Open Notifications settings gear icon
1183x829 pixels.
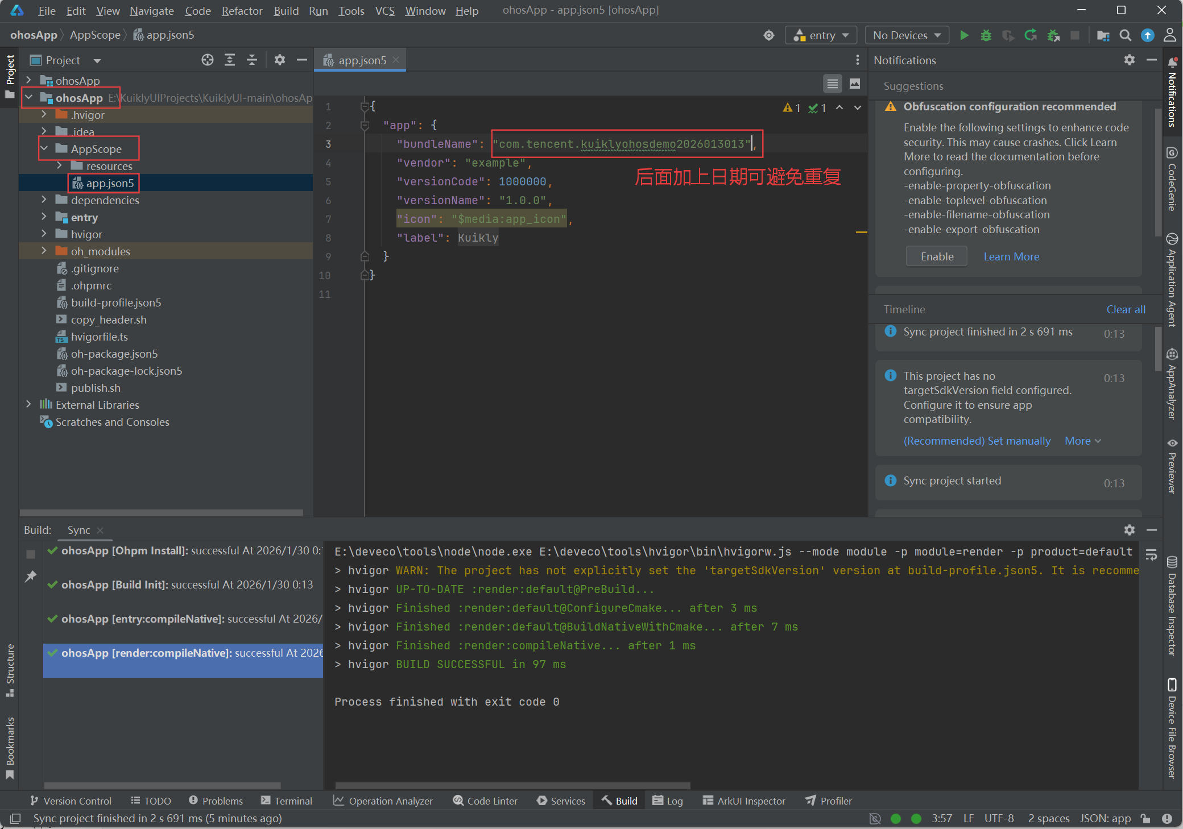1129,60
